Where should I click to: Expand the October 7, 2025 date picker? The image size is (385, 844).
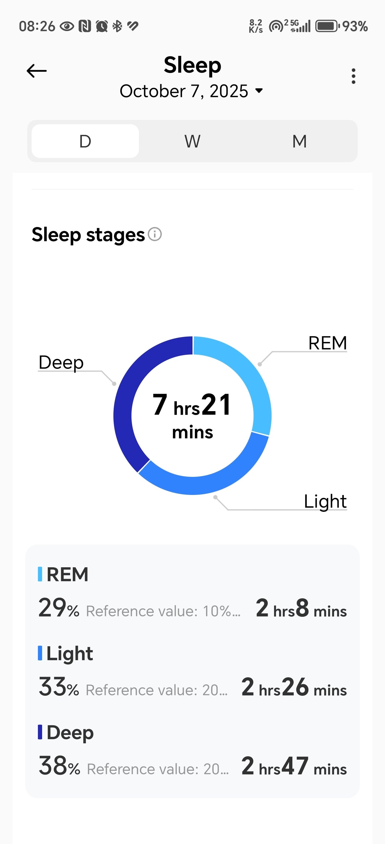[x=192, y=91]
